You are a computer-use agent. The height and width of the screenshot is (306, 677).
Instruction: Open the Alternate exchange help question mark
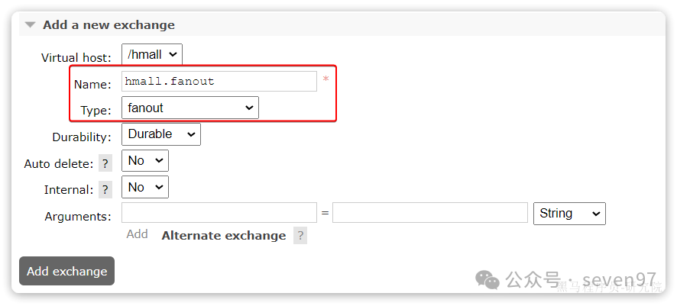coord(300,236)
